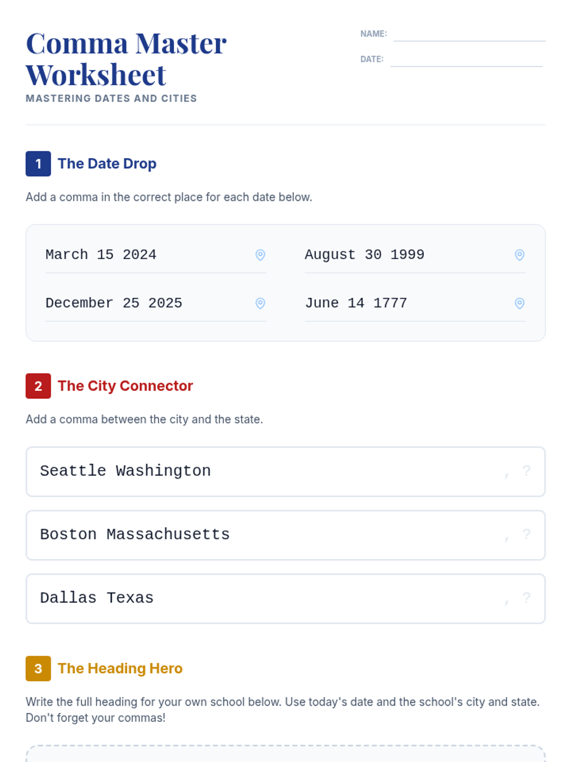
Task: Click The City Connector heading
Action: point(125,386)
